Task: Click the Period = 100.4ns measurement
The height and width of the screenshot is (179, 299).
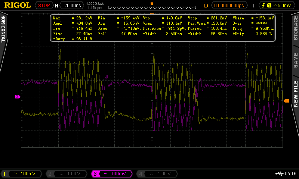Action: [x=207, y=29]
